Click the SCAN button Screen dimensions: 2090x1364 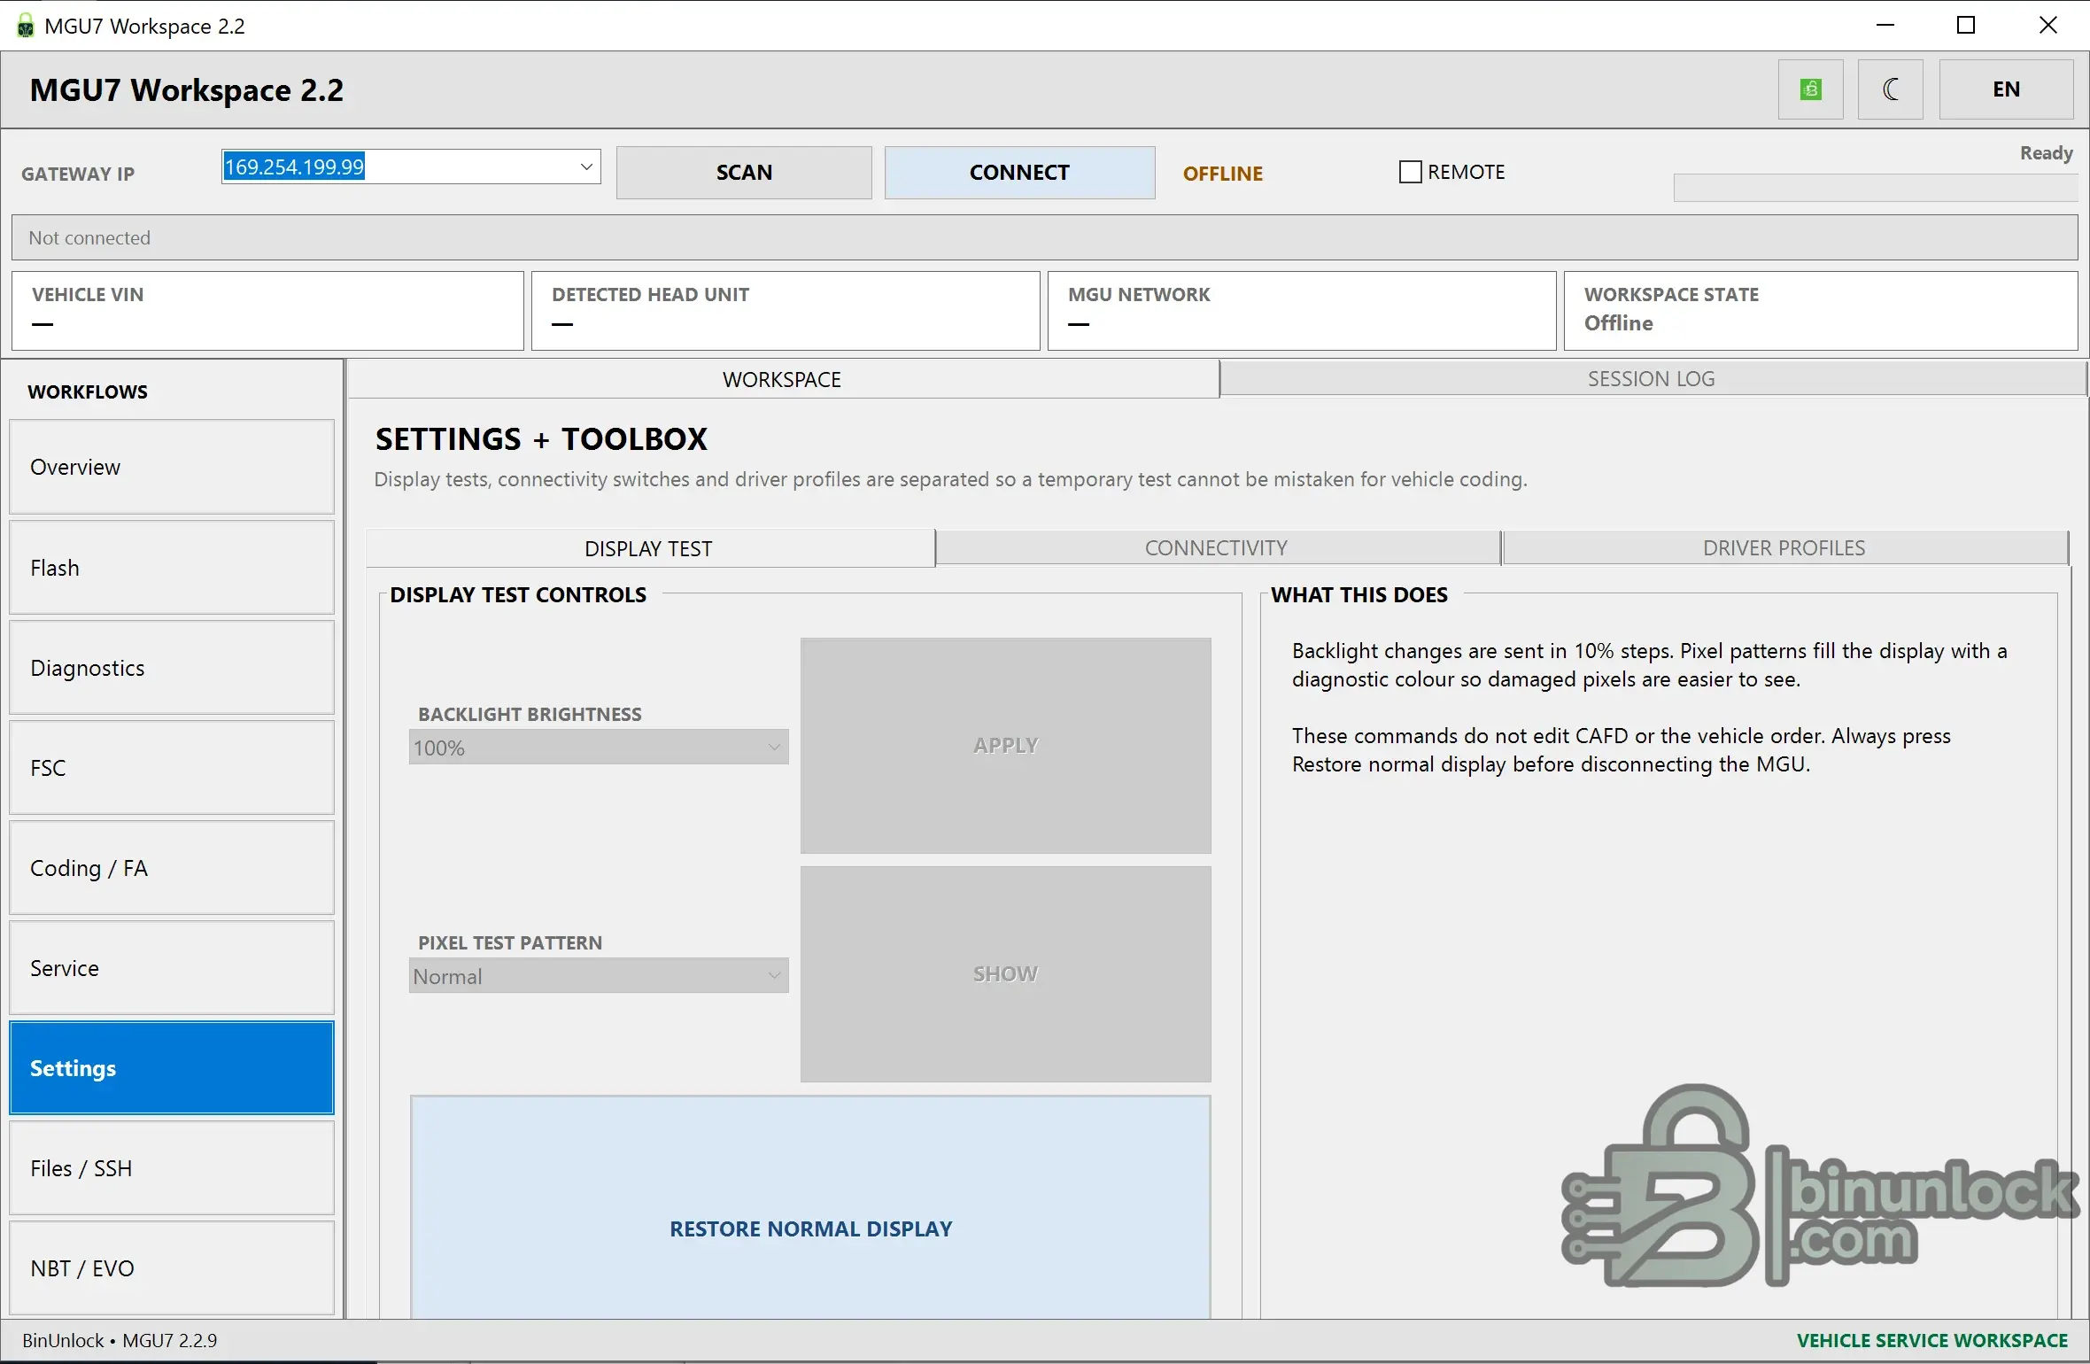point(744,173)
